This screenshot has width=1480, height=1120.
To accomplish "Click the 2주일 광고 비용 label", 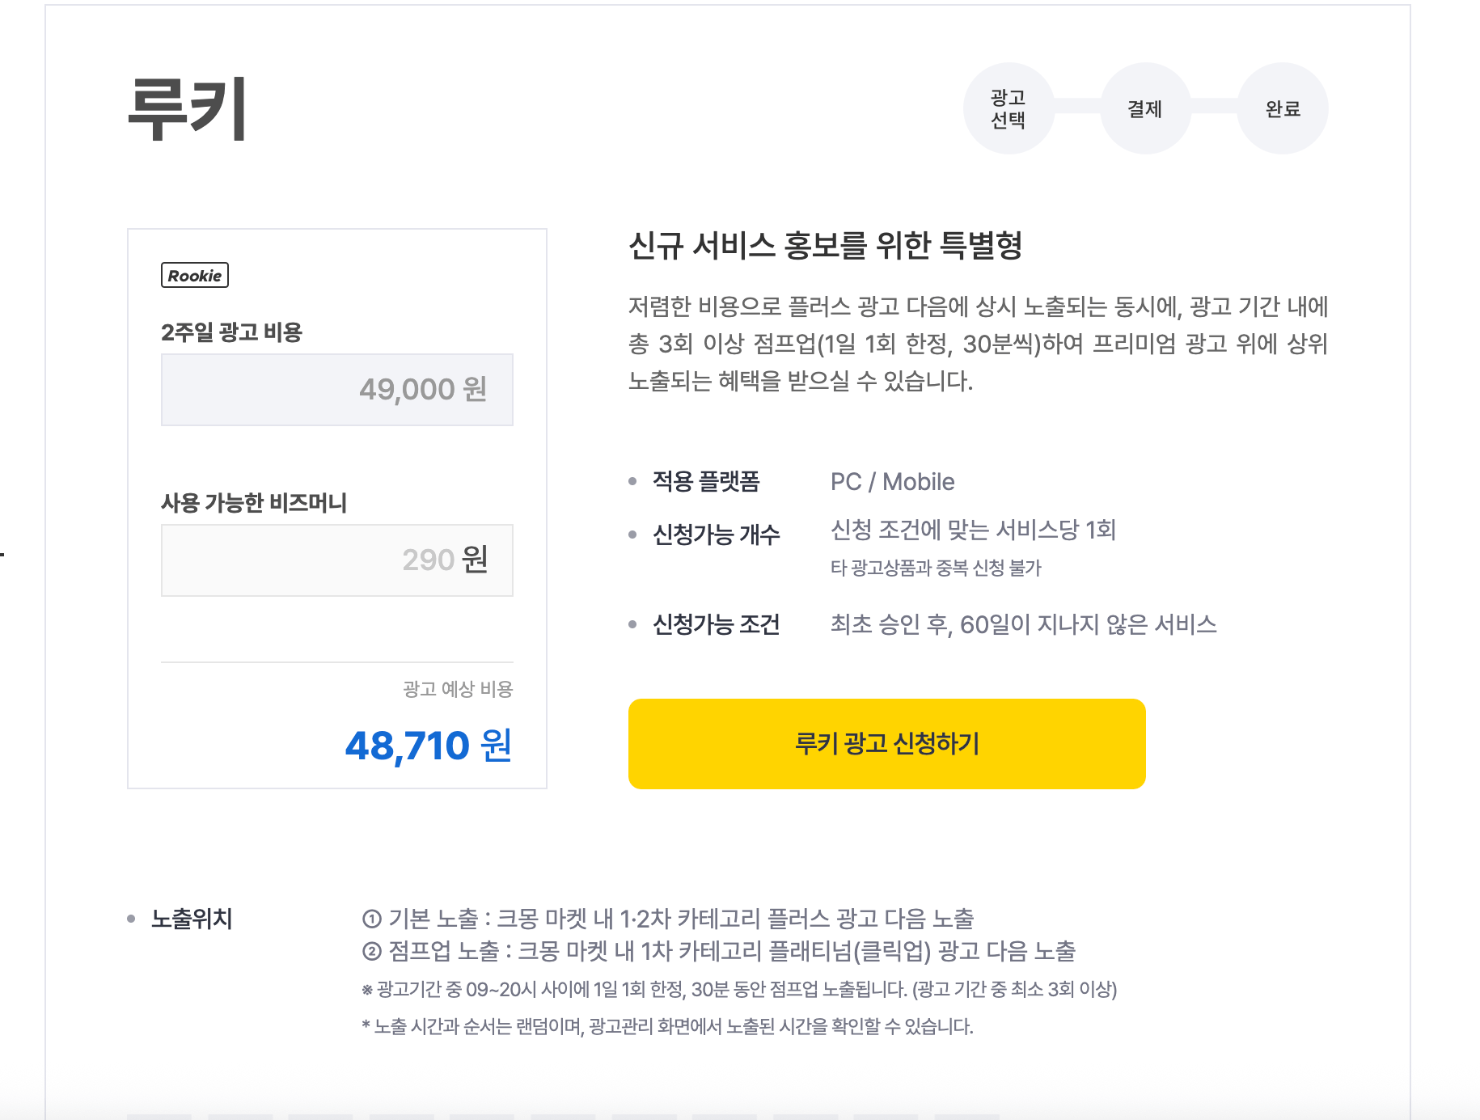I will [231, 332].
